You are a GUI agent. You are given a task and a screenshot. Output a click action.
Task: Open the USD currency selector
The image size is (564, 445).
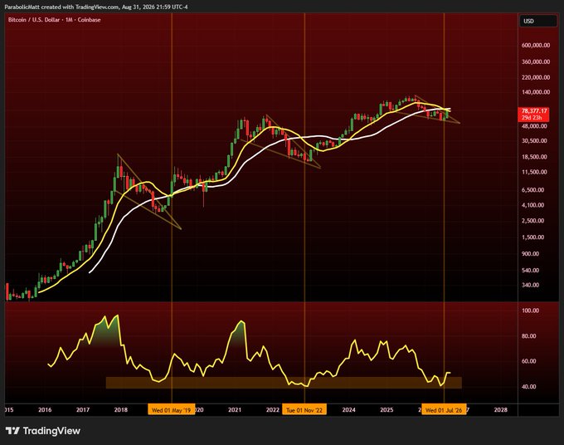(537, 21)
